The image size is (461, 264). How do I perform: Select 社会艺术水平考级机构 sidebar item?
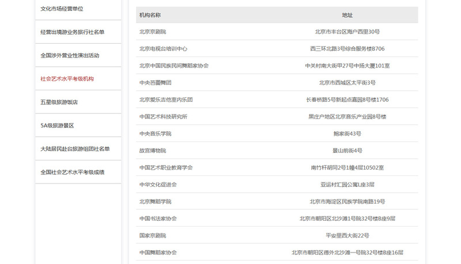click(67, 79)
